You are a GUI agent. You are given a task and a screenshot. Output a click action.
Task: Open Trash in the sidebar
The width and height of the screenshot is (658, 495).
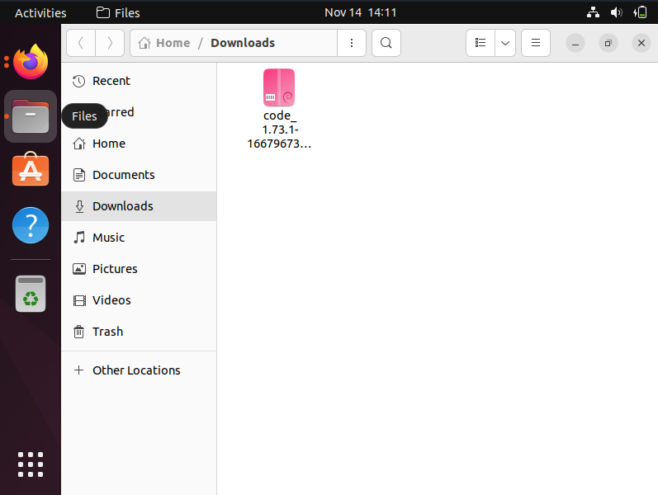139,332
